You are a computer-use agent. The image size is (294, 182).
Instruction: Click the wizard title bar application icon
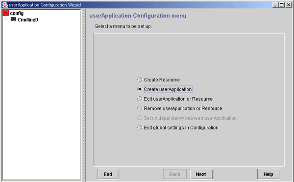pyautogui.click(x=5, y=5)
